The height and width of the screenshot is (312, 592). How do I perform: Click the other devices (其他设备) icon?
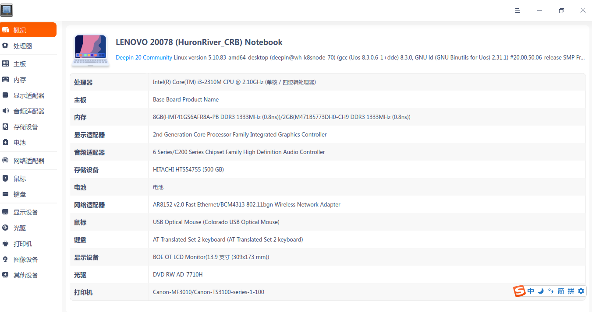pos(6,275)
